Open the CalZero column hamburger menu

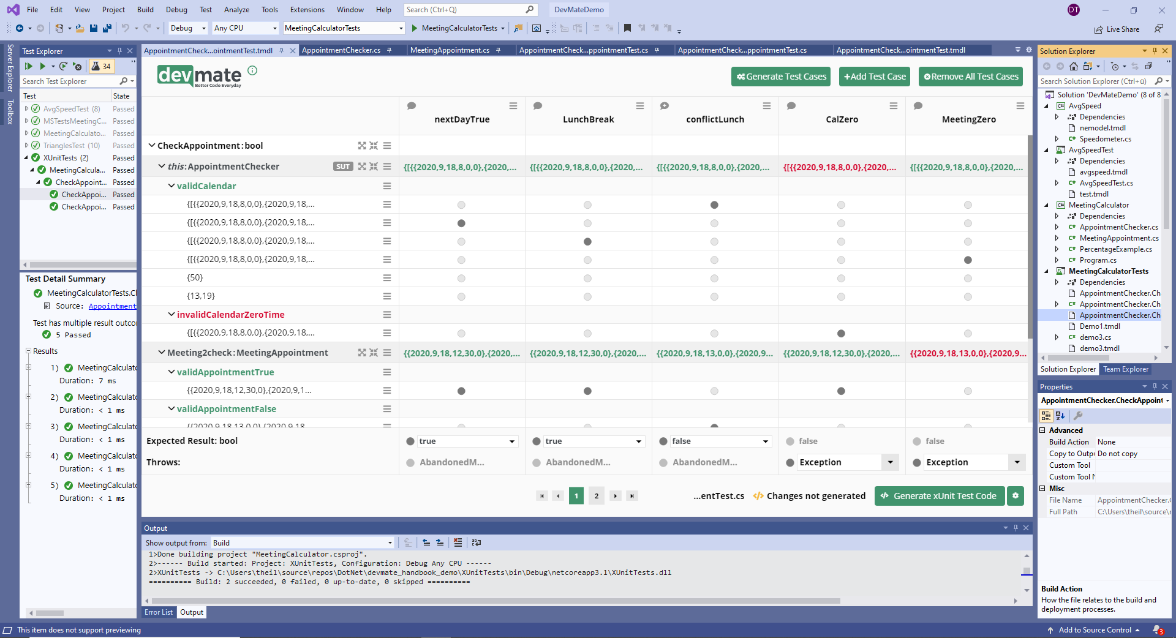tap(893, 106)
